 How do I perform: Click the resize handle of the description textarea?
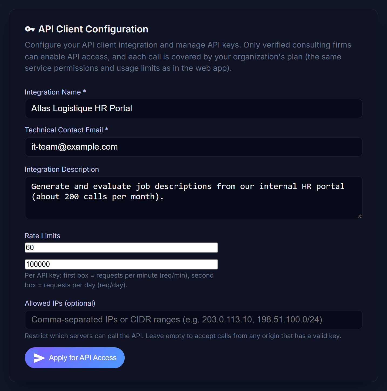(x=359, y=216)
